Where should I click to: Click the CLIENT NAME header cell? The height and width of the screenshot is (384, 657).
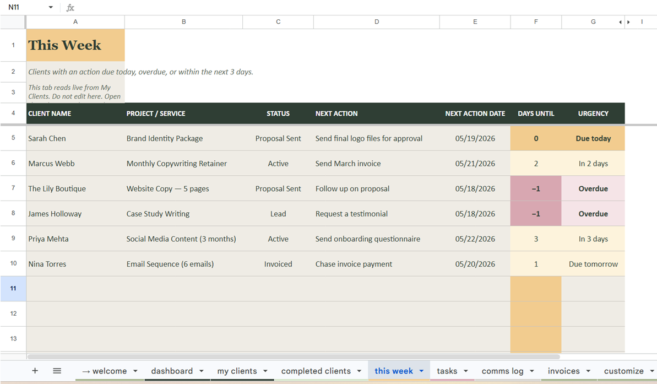(x=75, y=113)
